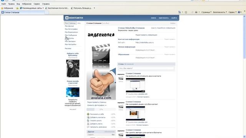Click Комментировать under first wall post
Viewport: 246px width, 138px height.
pos(143,97)
